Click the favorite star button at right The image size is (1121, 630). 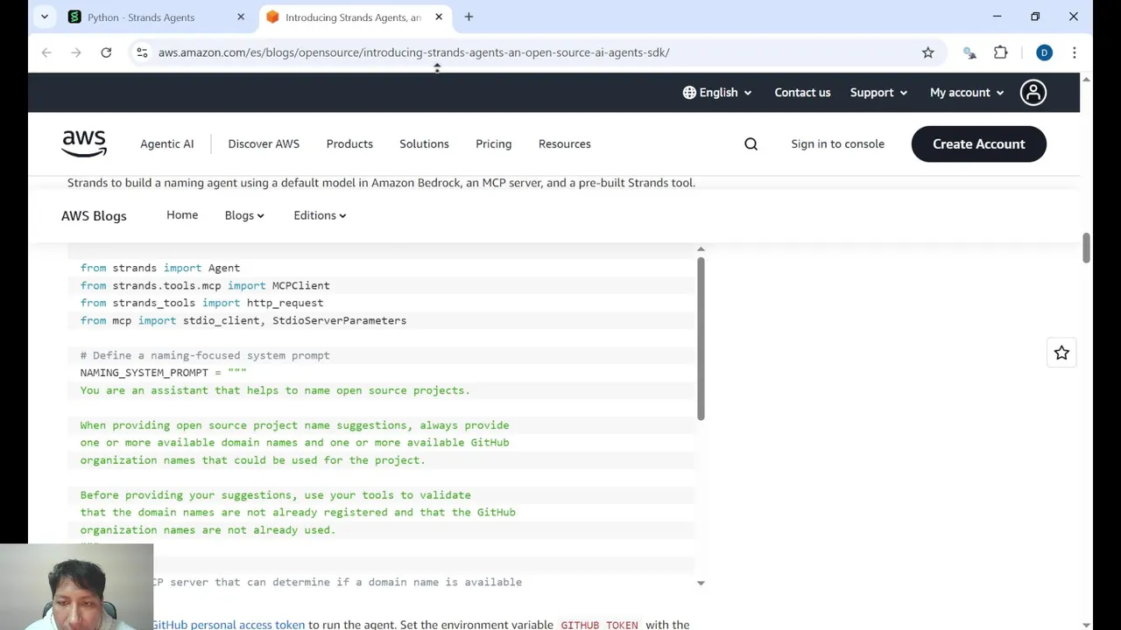(1061, 353)
